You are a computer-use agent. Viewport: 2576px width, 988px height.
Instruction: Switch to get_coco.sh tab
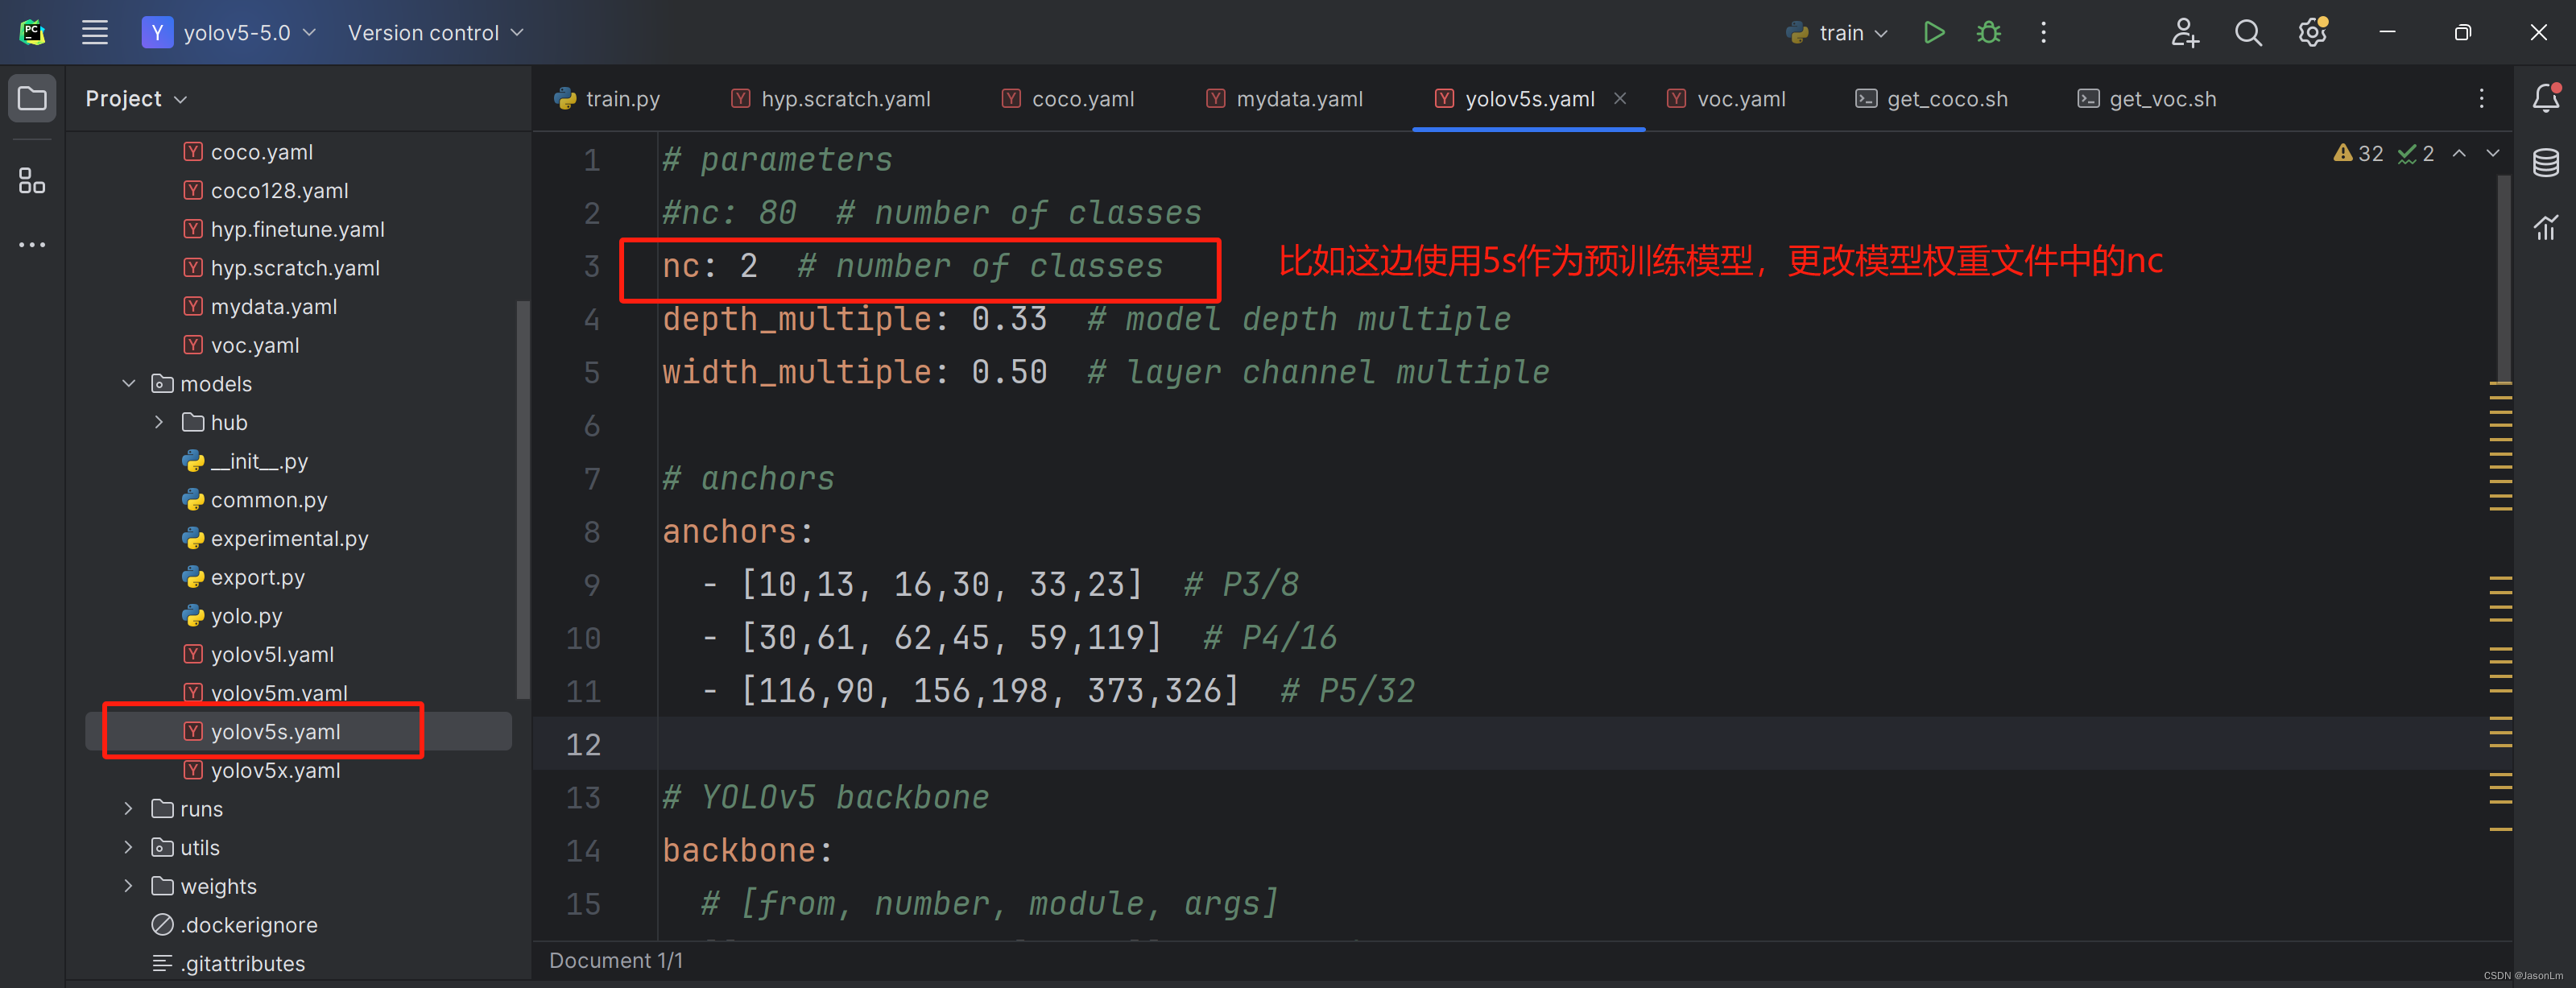click(x=1931, y=98)
